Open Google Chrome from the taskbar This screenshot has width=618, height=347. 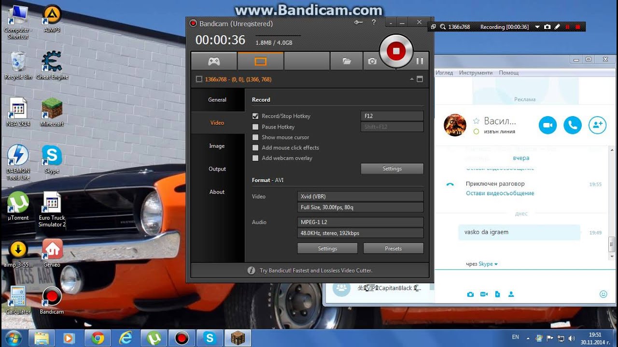click(98, 338)
